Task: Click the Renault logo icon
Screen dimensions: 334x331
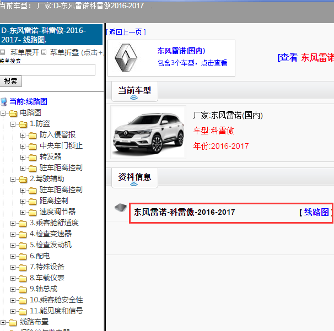Action: (x=128, y=58)
